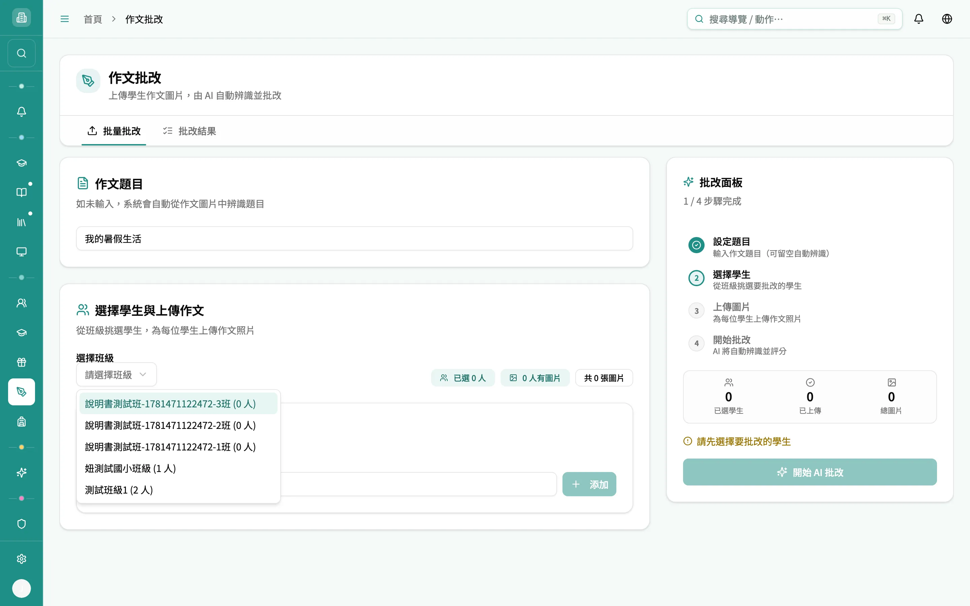Viewport: 970px width, 606px height.
Task: Click the 請先選擇要批改的學生 warning
Action: [737, 441]
